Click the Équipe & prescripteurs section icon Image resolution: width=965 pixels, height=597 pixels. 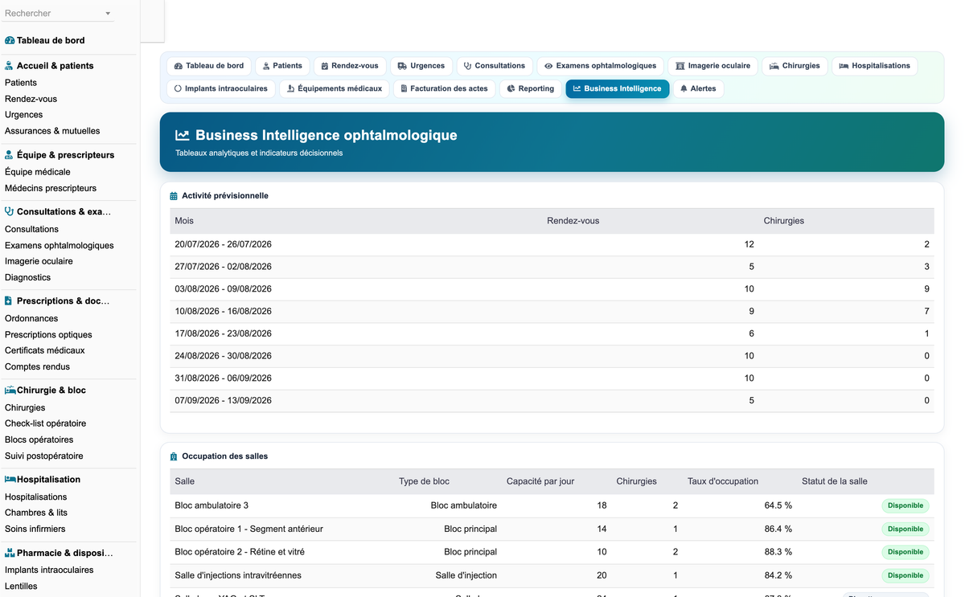tap(9, 155)
